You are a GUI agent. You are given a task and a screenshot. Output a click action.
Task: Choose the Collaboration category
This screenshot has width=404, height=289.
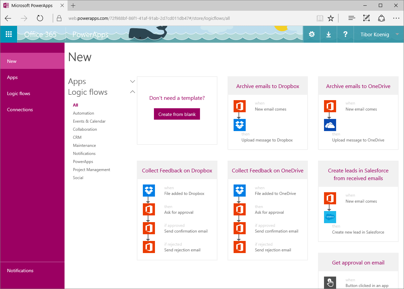click(x=85, y=129)
